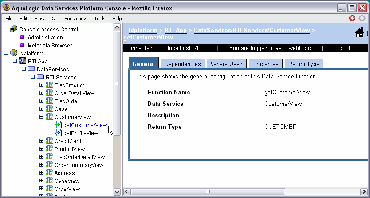Click the Address data service icon
The image size is (370, 198).
[x=49, y=173]
